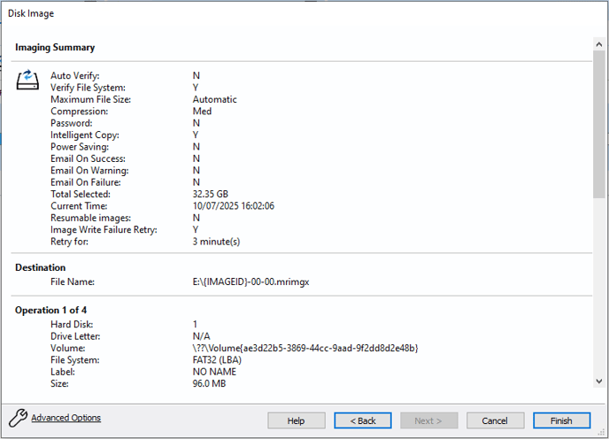The image size is (609, 439).
Task: Click the 'Email On Success:' label
Action: [x=89, y=158]
